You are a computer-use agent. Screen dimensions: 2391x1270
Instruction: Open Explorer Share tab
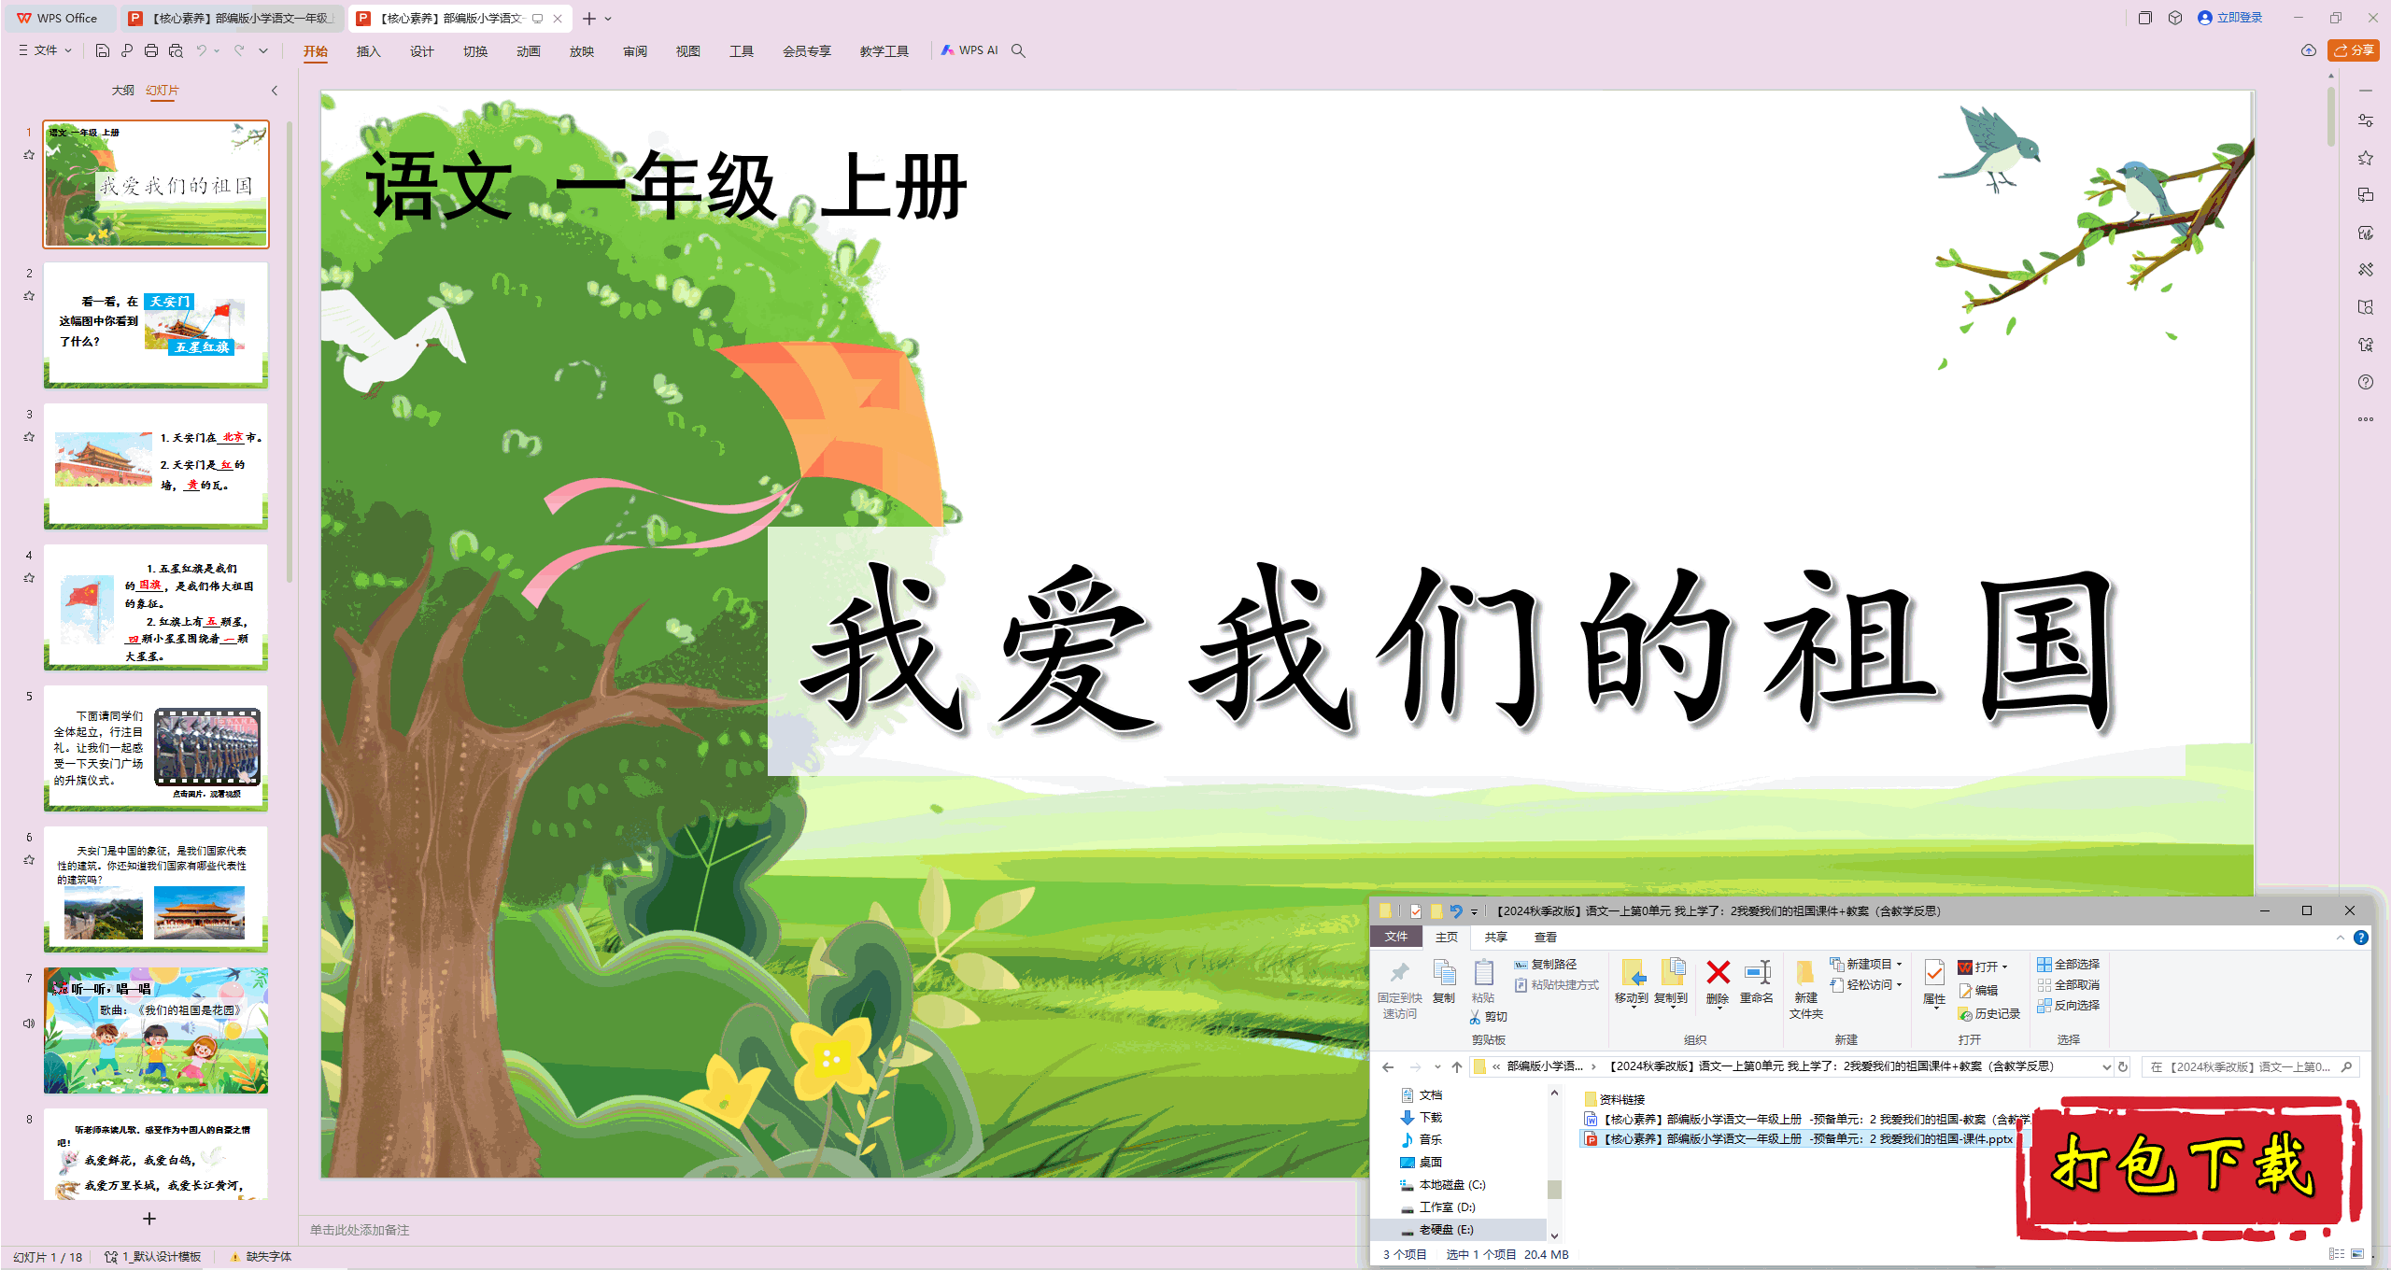1496,937
